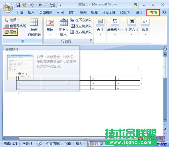Redo the last action
Viewport: 169px width, 147px height.
coord(41,5)
